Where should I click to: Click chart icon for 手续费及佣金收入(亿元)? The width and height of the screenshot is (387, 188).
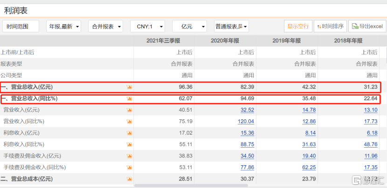(129, 156)
